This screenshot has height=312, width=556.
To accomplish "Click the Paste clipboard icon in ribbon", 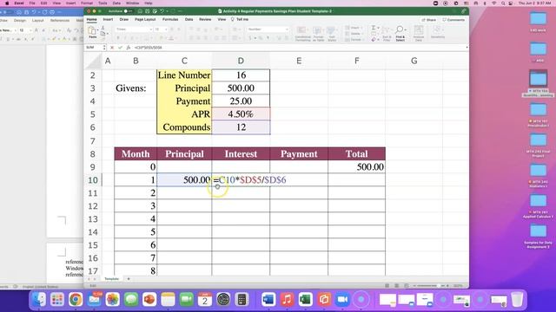I will tap(92, 31).
